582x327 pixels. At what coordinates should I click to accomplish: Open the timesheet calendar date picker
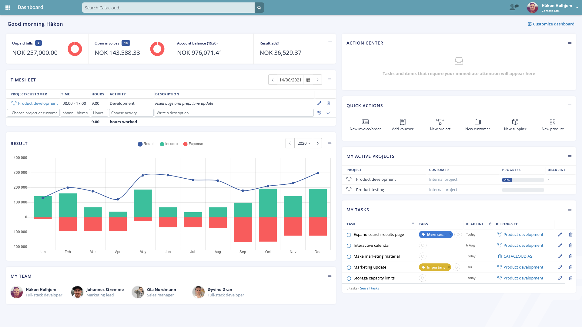[308, 80]
